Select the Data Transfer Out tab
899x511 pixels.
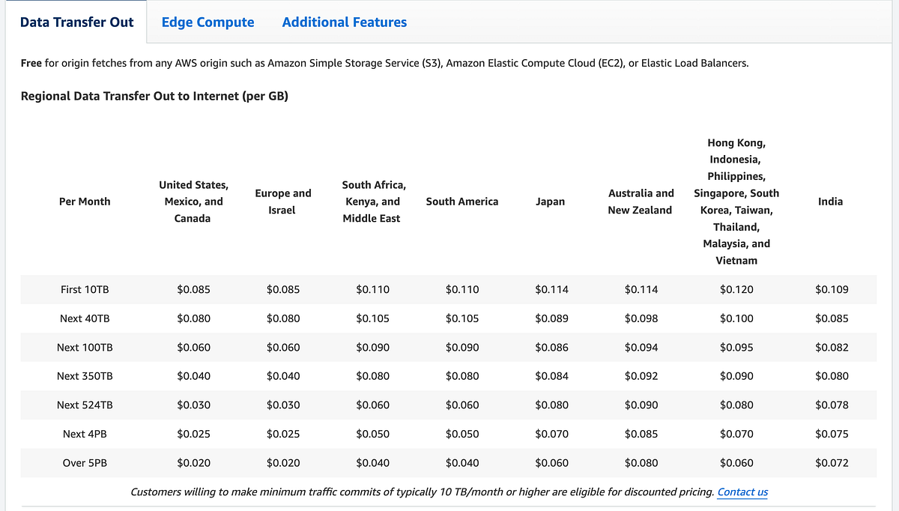click(x=77, y=22)
